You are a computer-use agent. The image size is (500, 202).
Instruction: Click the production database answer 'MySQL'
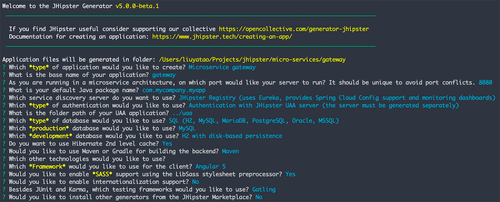pyautogui.click(x=187, y=128)
